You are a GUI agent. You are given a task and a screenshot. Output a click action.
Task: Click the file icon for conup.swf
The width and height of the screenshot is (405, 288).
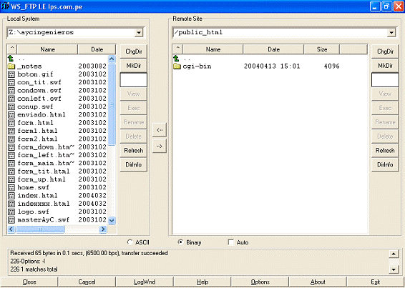[x=11, y=106]
